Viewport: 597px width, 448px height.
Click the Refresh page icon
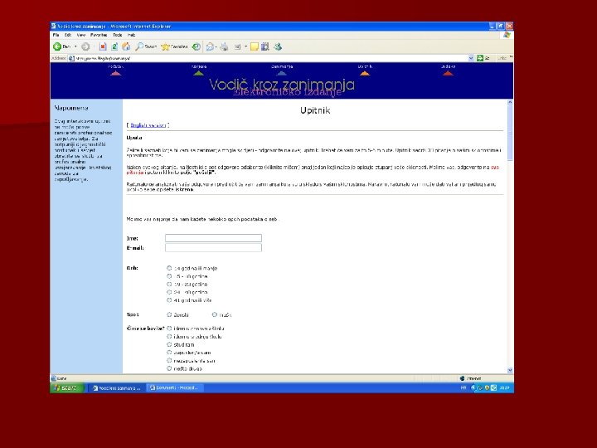(114, 46)
